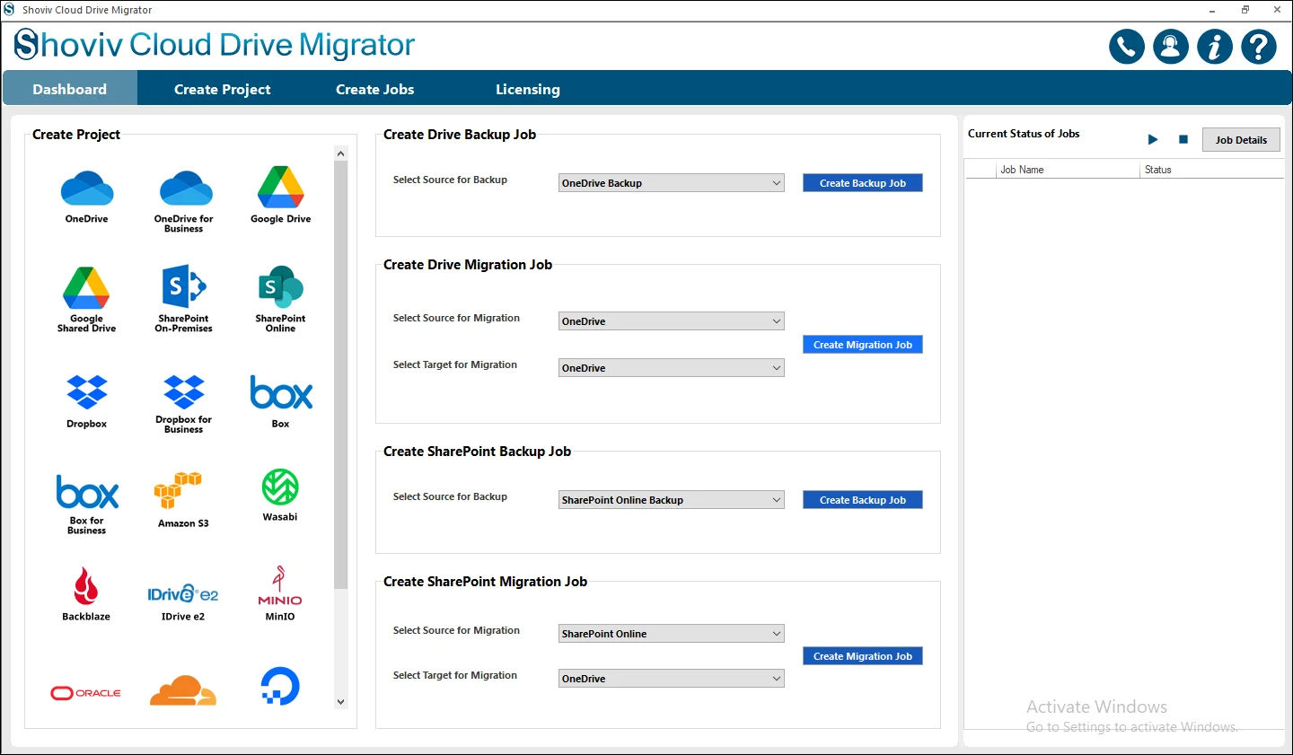Select the Google Shared Drive icon
Image resolution: width=1293 pixels, height=755 pixels.
pyautogui.click(x=86, y=287)
